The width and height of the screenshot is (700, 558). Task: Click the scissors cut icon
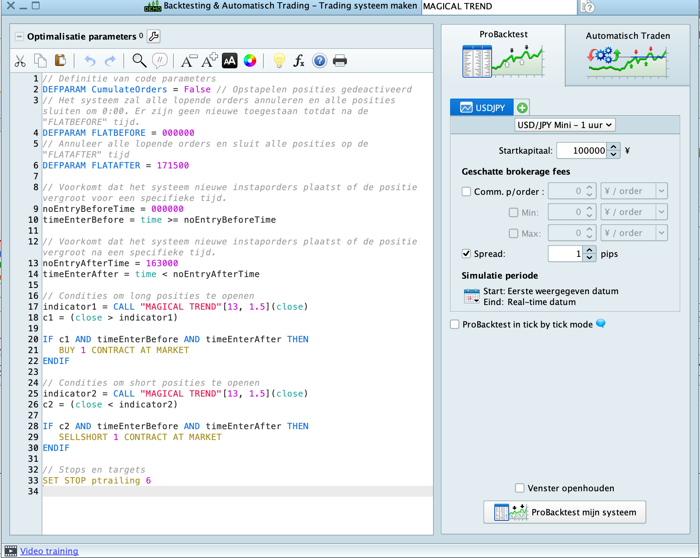[x=20, y=61]
